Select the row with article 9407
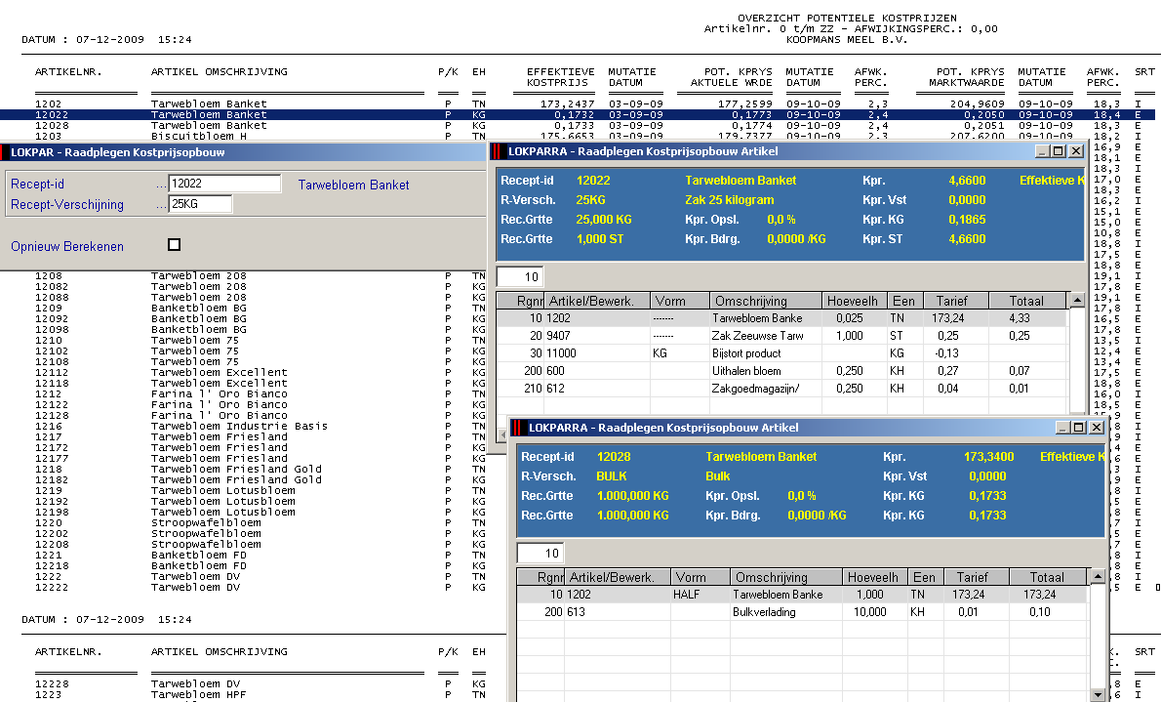This screenshot has width=1161, height=702. click(x=781, y=336)
